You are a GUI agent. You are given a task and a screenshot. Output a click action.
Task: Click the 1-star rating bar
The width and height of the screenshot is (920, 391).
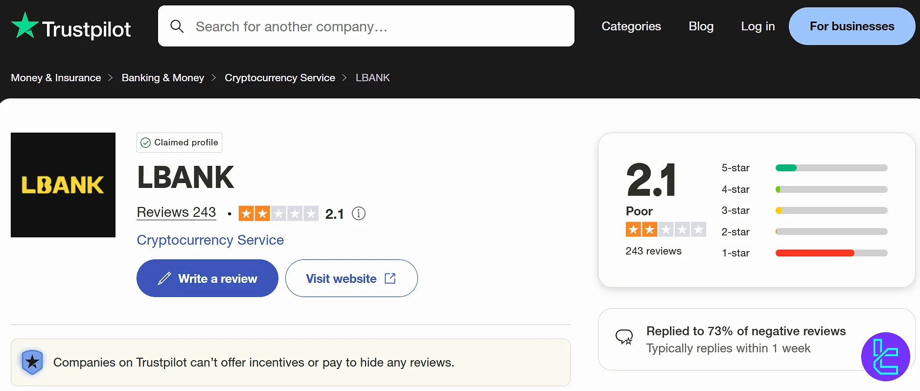tap(830, 253)
